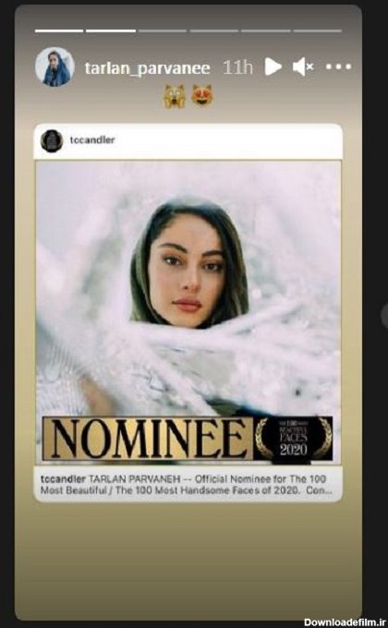Click the 100 Beautiful Faces 2020 badge
This screenshot has height=628, width=388.
point(294,440)
